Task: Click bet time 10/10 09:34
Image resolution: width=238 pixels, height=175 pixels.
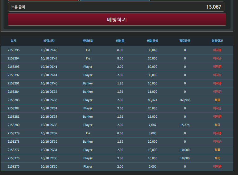Action: 49,108
